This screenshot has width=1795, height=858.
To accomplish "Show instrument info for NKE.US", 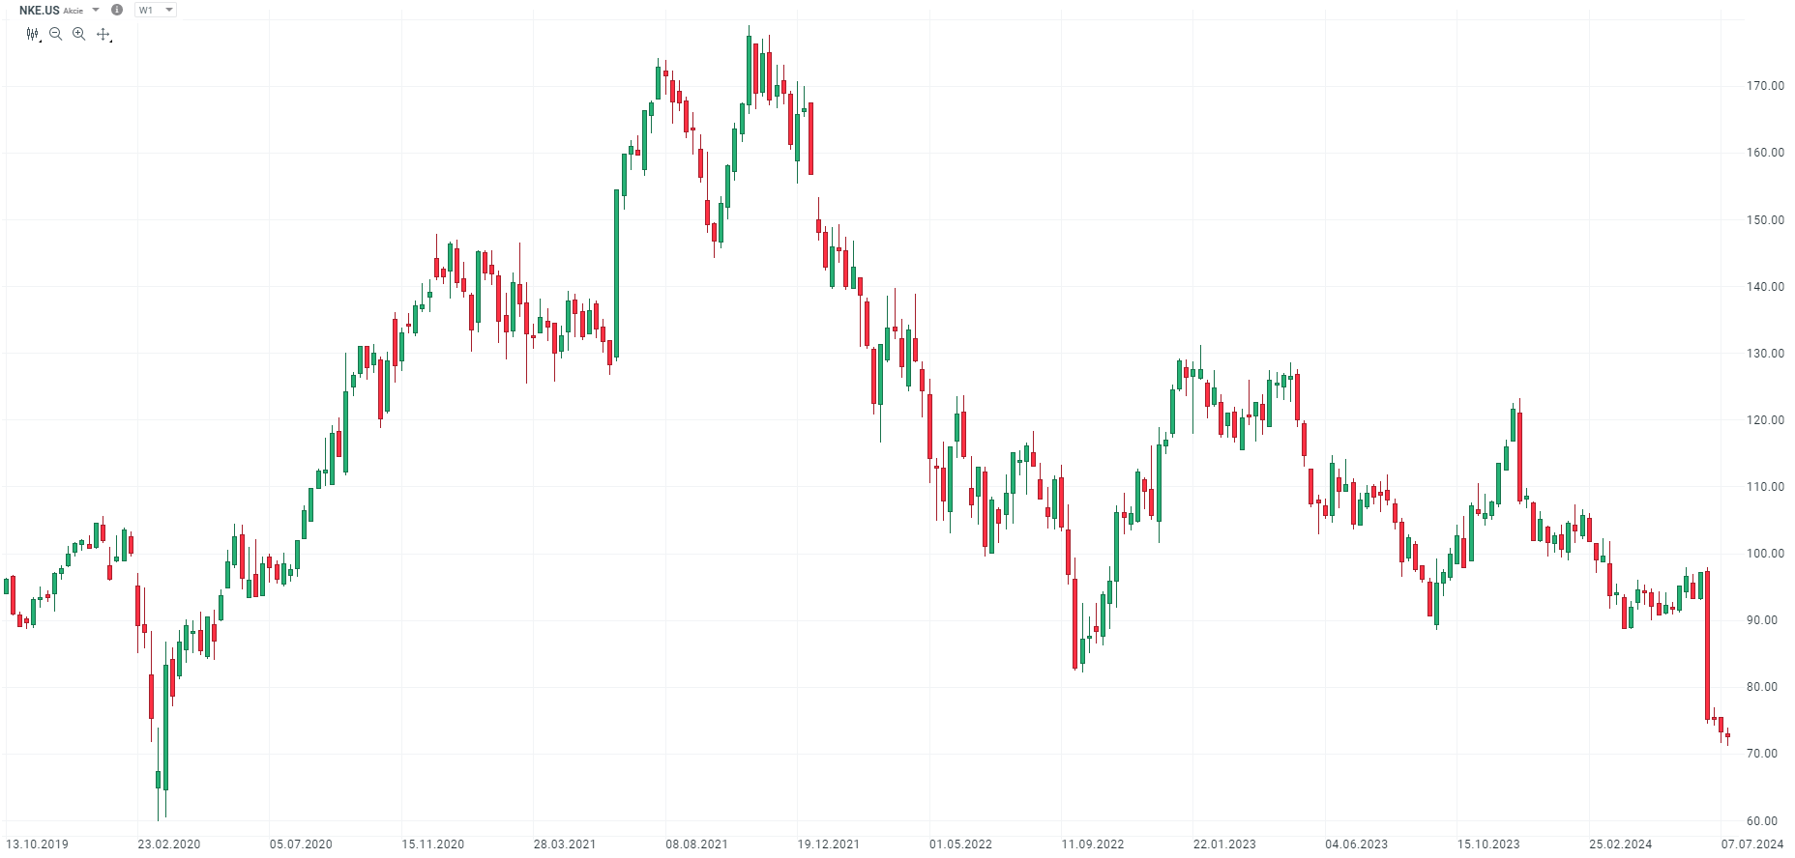I will click(x=117, y=10).
